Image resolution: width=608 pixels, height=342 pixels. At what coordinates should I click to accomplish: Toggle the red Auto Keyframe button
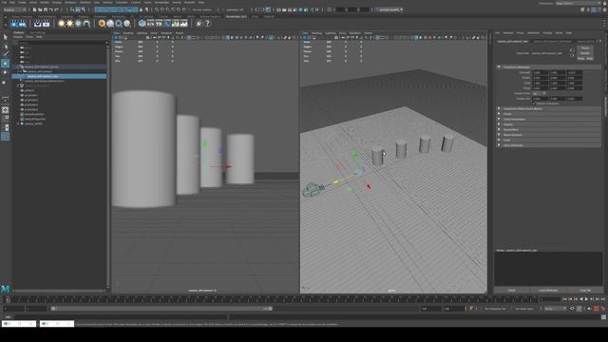click(x=597, y=309)
